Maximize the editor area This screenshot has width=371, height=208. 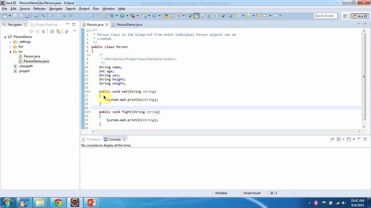[365, 24]
